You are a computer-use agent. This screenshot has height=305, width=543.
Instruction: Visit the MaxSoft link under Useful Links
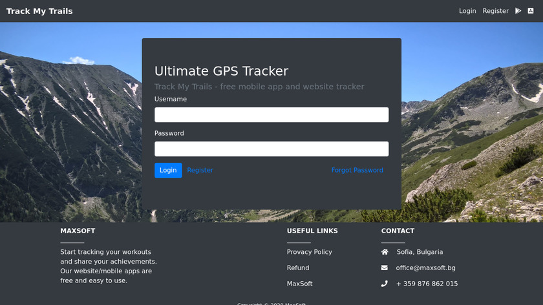(x=299, y=284)
